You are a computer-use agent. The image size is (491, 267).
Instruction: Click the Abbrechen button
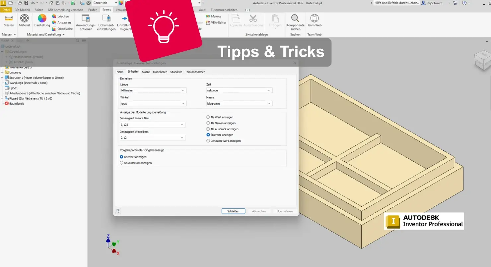(259, 211)
